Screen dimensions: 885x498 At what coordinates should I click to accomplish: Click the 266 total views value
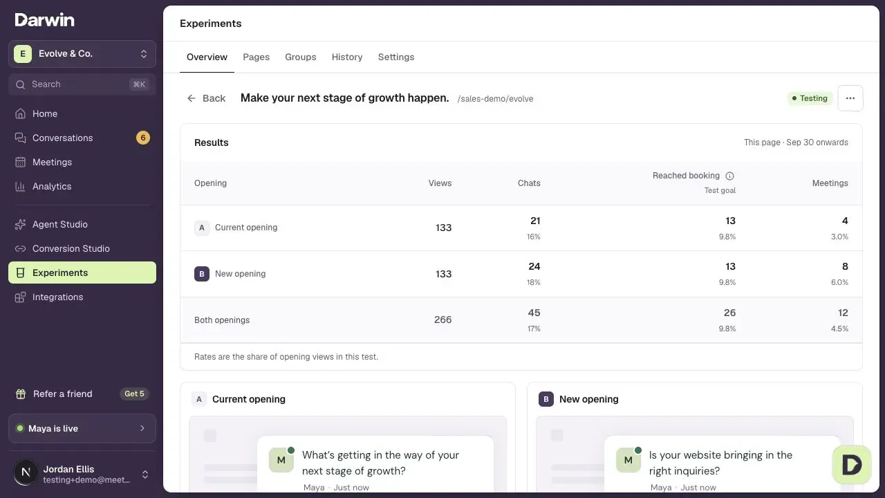tap(442, 320)
